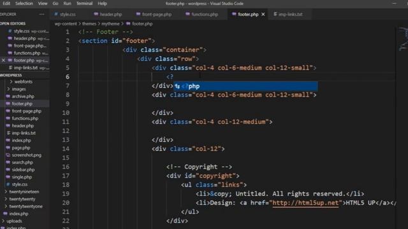
Task: Click the PHP icon beside single.php
Action: coord(8,177)
